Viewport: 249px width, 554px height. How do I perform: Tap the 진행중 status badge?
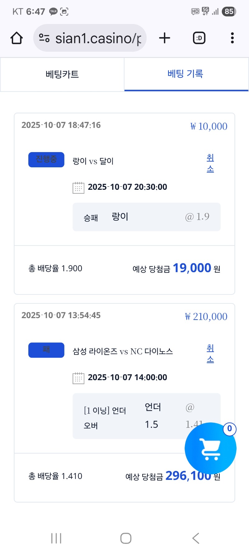46,160
